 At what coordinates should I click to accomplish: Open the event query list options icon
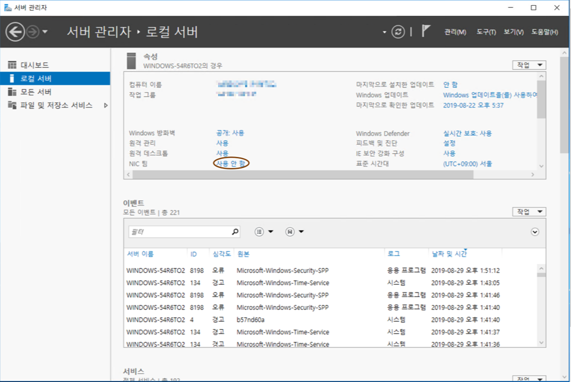click(x=259, y=232)
